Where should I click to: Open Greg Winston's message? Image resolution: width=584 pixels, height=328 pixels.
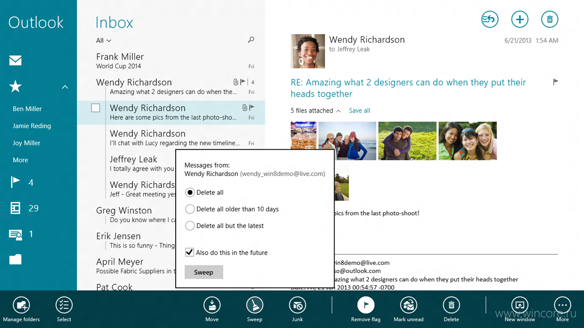pyautogui.click(x=136, y=215)
